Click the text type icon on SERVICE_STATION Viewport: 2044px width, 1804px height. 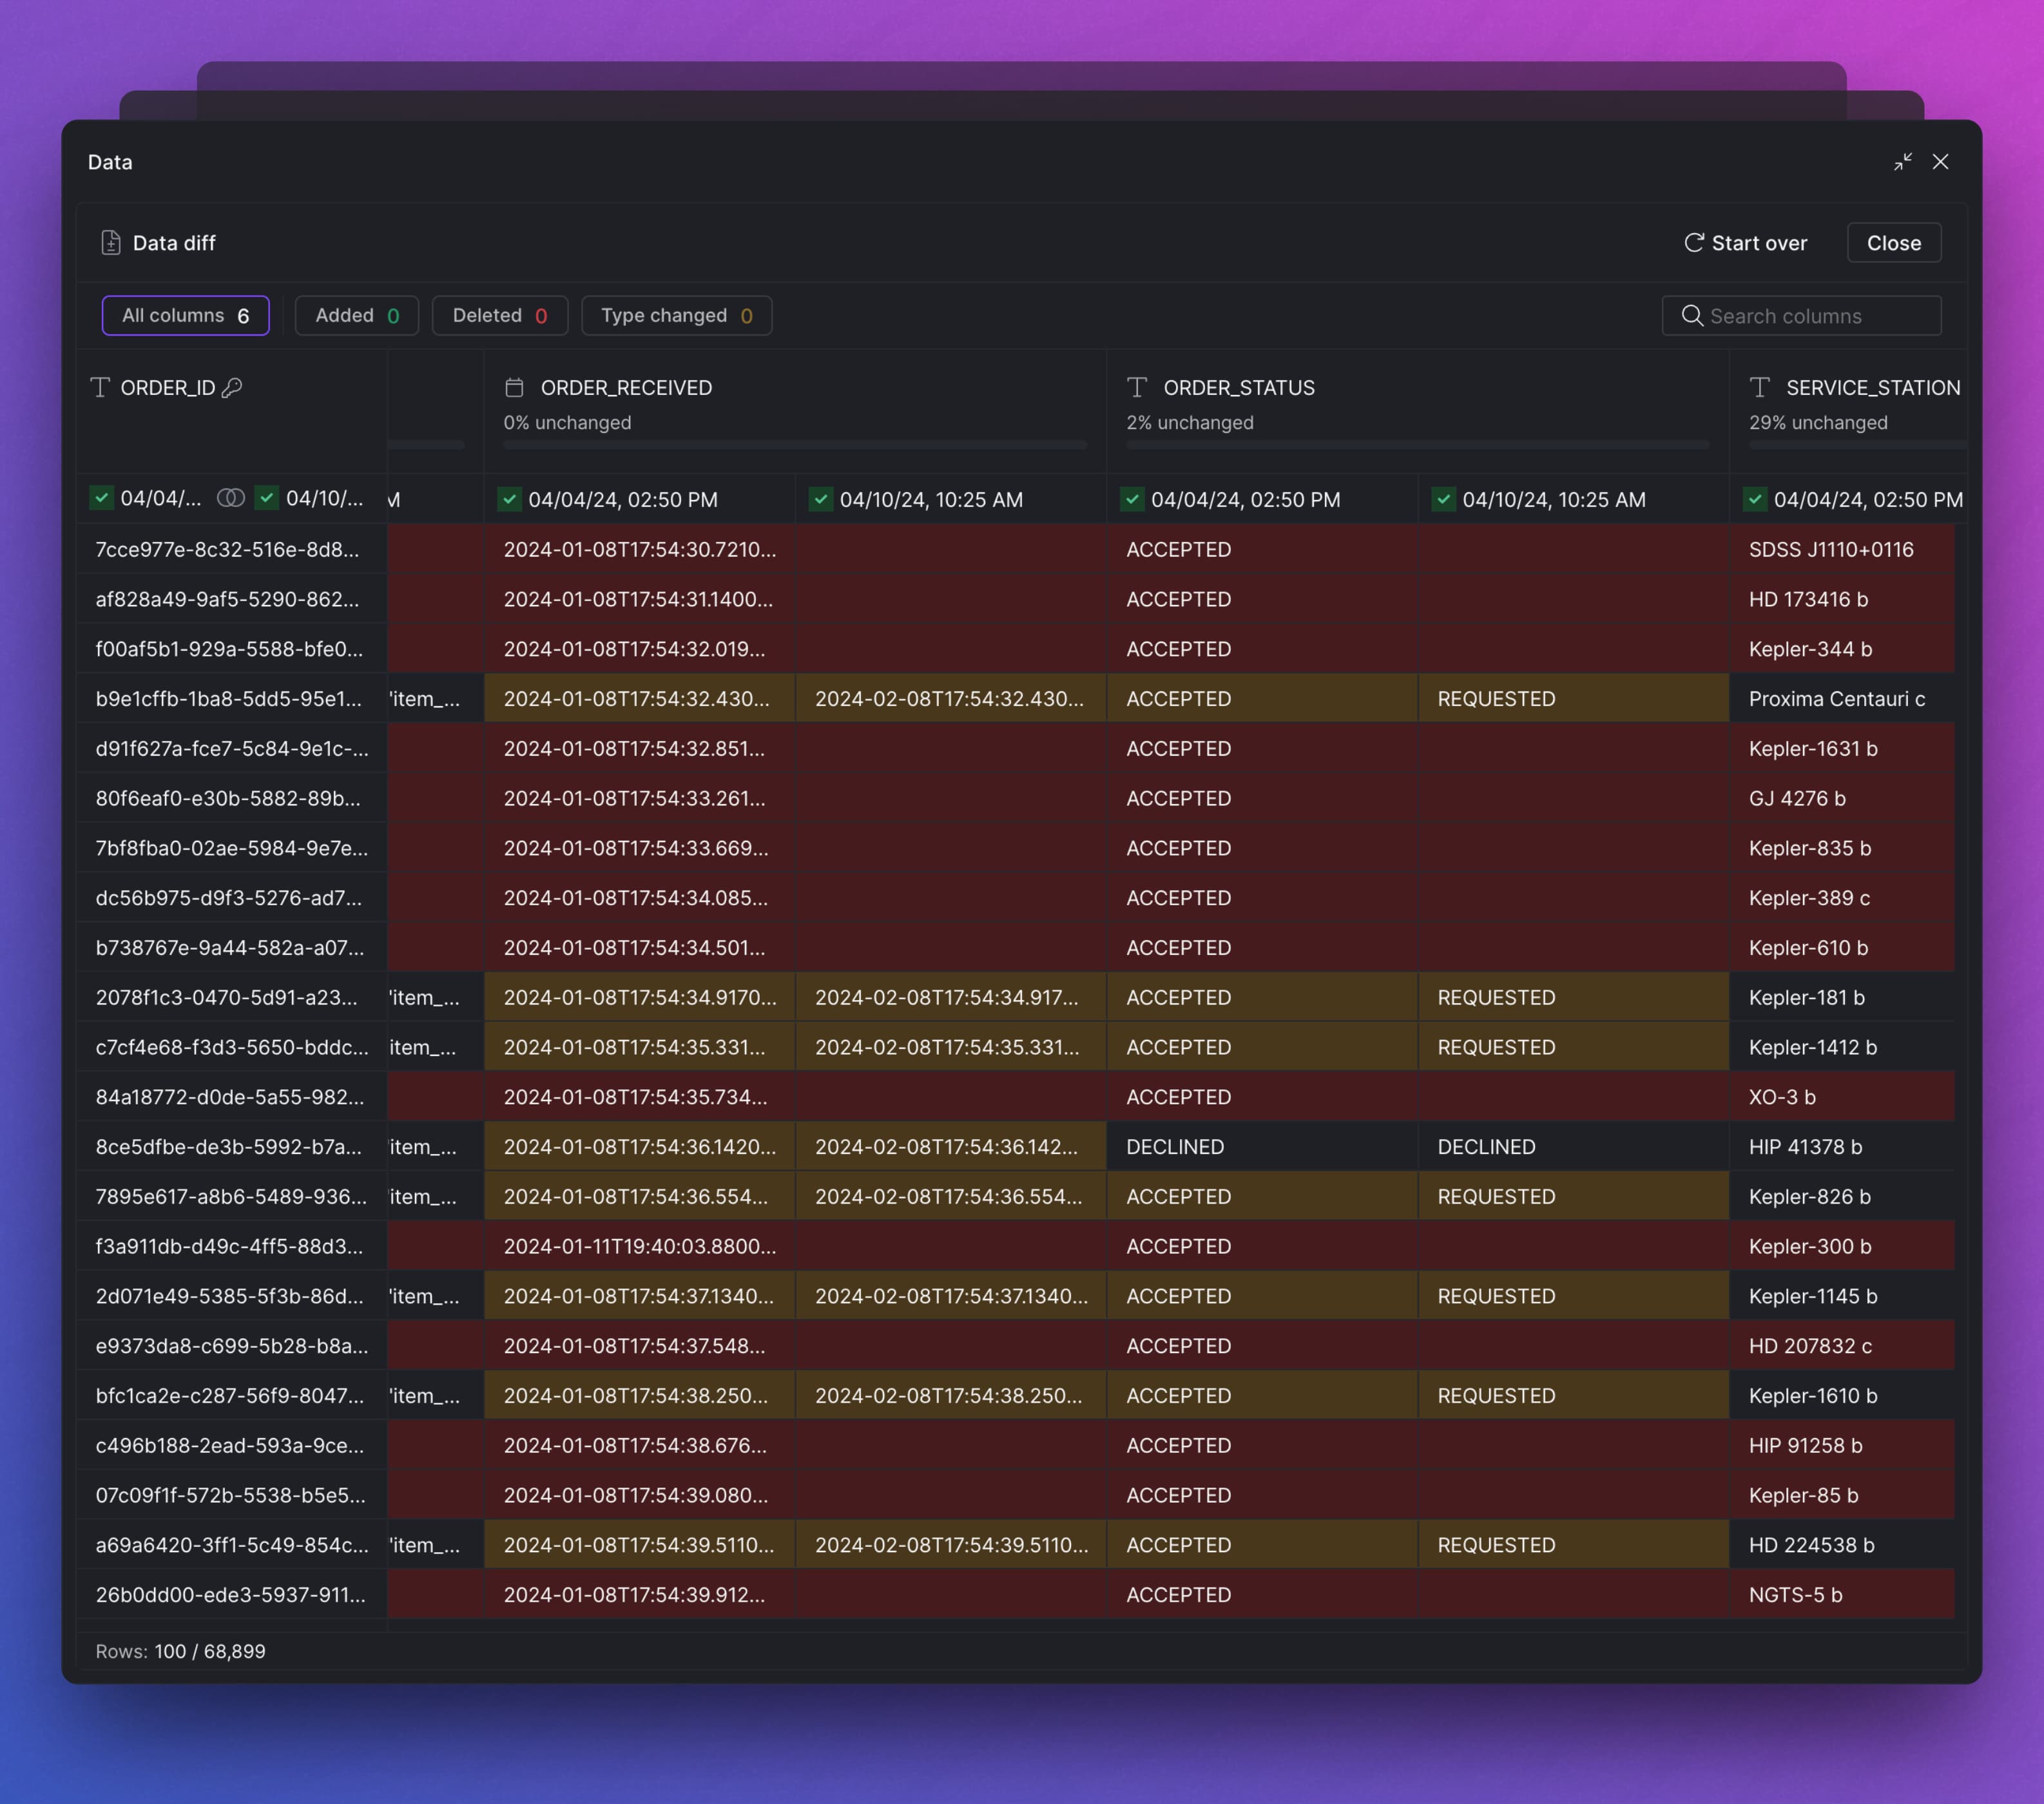[1760, 388]
